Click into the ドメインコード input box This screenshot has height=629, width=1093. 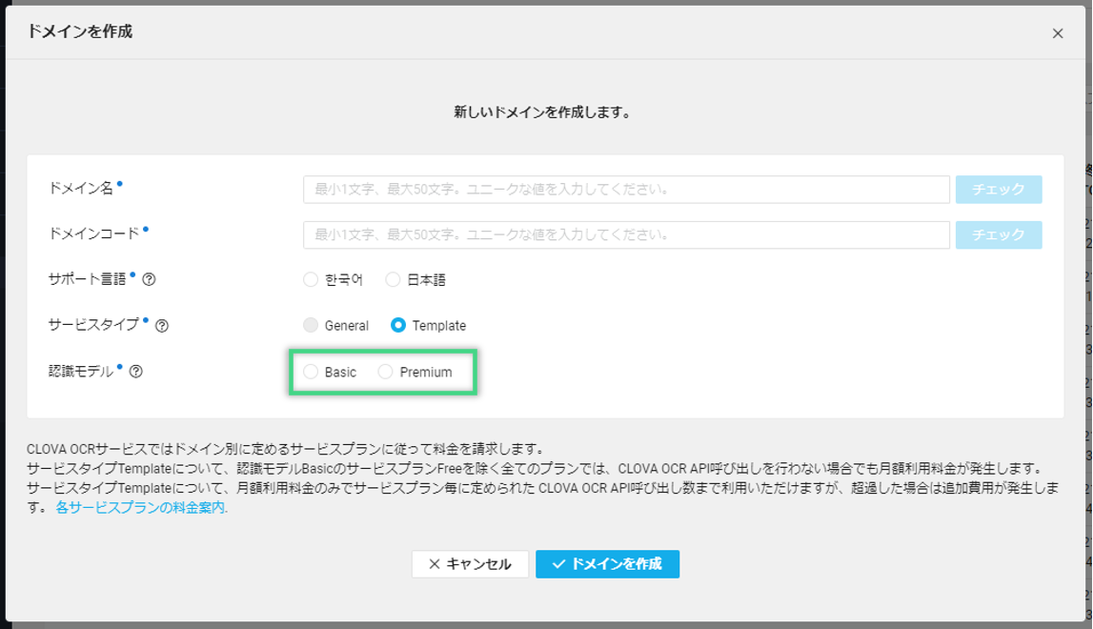626,234
